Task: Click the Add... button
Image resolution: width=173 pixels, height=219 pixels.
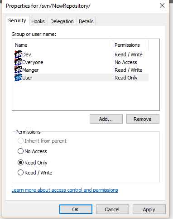Action: click(x=106, y=119)
